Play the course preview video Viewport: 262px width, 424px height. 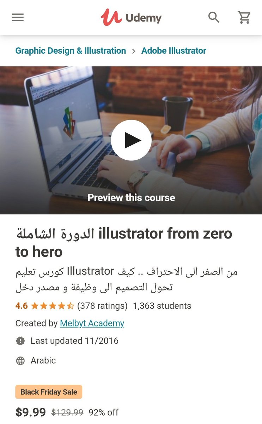coord(131,140)
